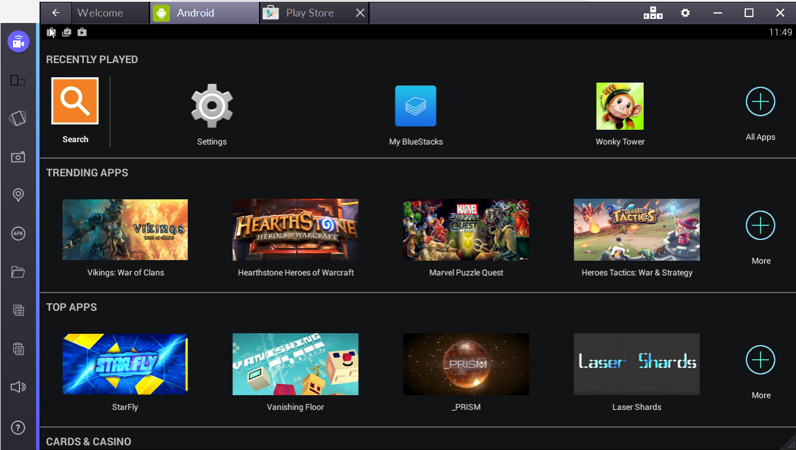Click the back arrow in title bar

[56, 13]
